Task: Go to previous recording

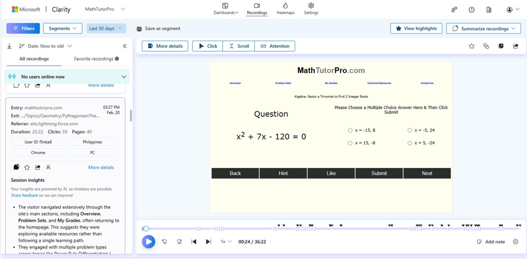Action: (194, 242)
